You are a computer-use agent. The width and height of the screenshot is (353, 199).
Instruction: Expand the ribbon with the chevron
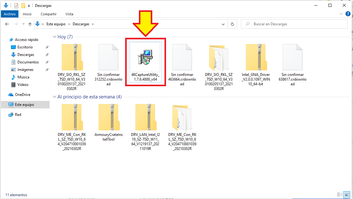click(x=341, y=14)
